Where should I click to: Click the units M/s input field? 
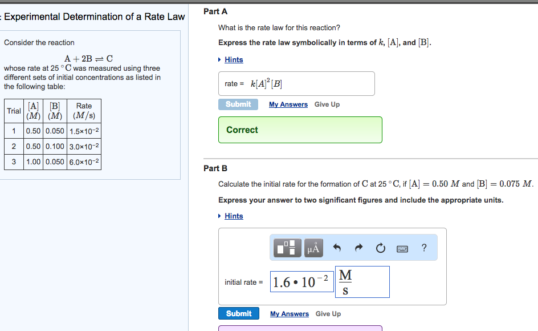tap(362, 282)
